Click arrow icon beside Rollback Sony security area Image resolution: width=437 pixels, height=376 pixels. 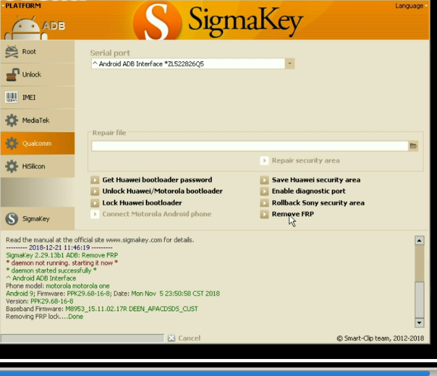tap(264, 203)
